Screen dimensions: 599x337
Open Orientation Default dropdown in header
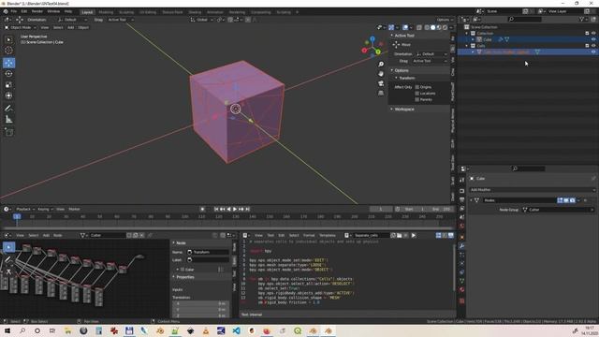73,20
